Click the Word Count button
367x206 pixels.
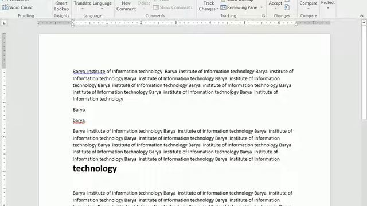pyautogui.click(x=18, y=7)
